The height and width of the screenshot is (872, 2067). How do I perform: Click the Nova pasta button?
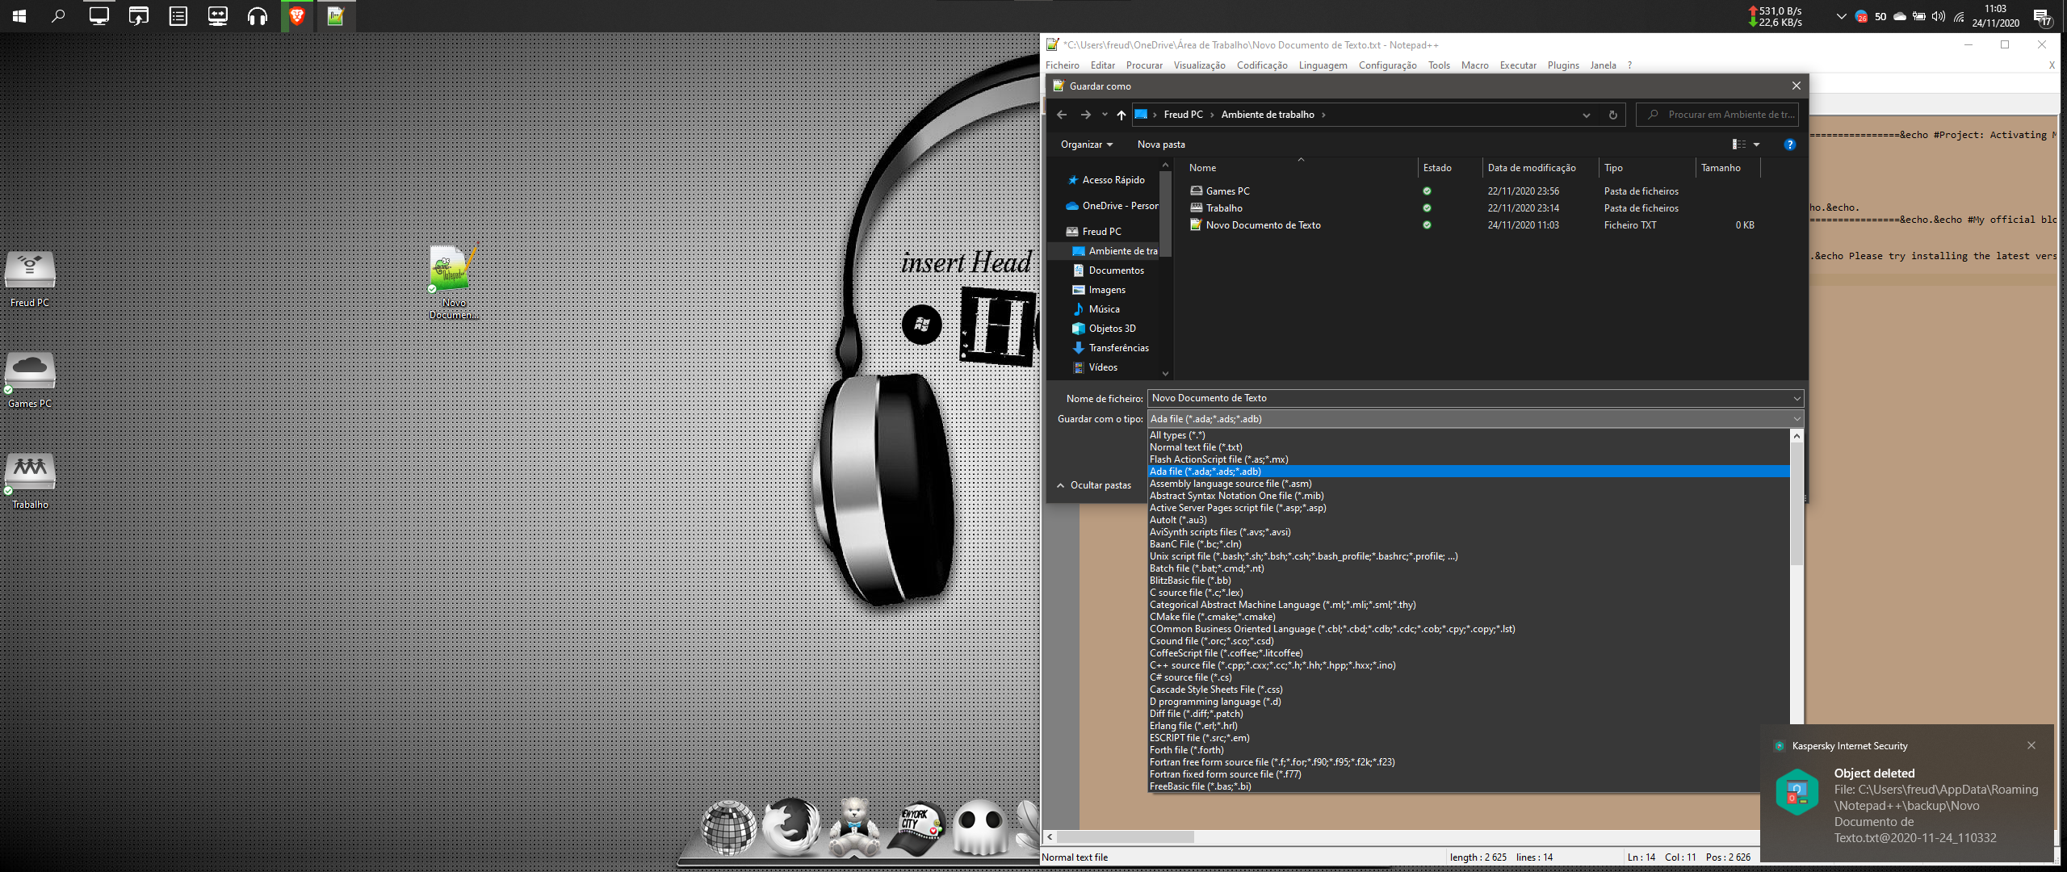pos(1160,145)
